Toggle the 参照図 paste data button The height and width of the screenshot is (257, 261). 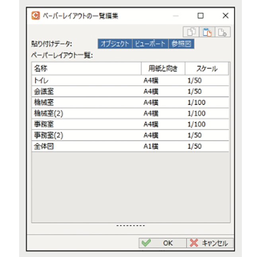coord(181,44)
